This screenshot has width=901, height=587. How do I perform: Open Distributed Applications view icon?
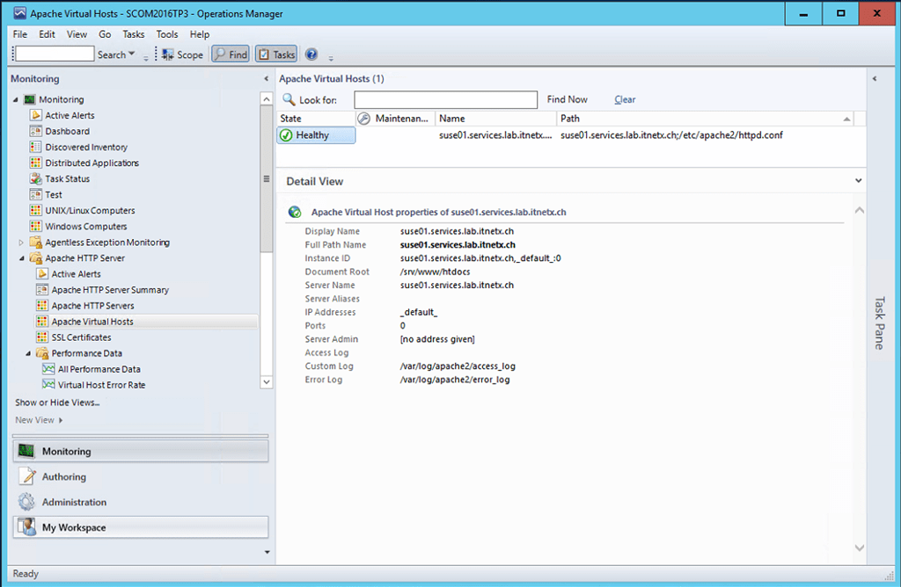[x=35, y=163]
